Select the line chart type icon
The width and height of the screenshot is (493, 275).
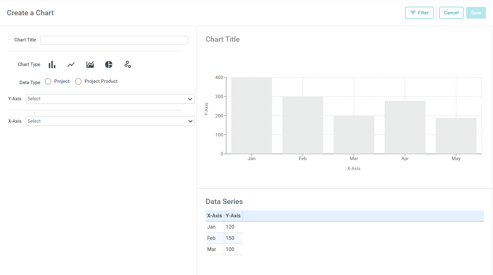coord(71,64)
